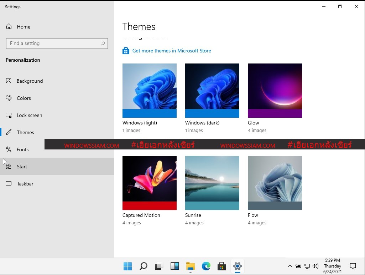Open File Explorer from taskbar
Viewport: 365px width, 275px height.
pos(191,266)
